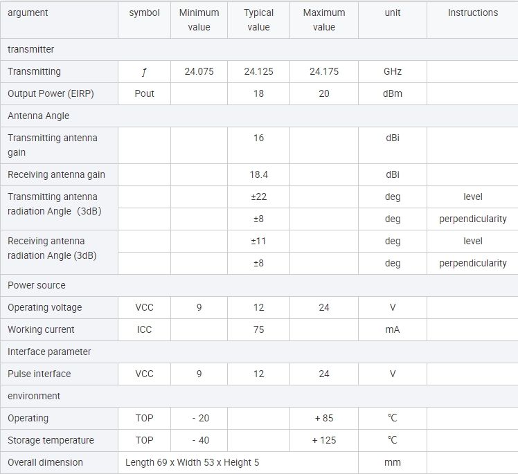Click the 18.4 receiving antenna gain value

pos(258,174)
